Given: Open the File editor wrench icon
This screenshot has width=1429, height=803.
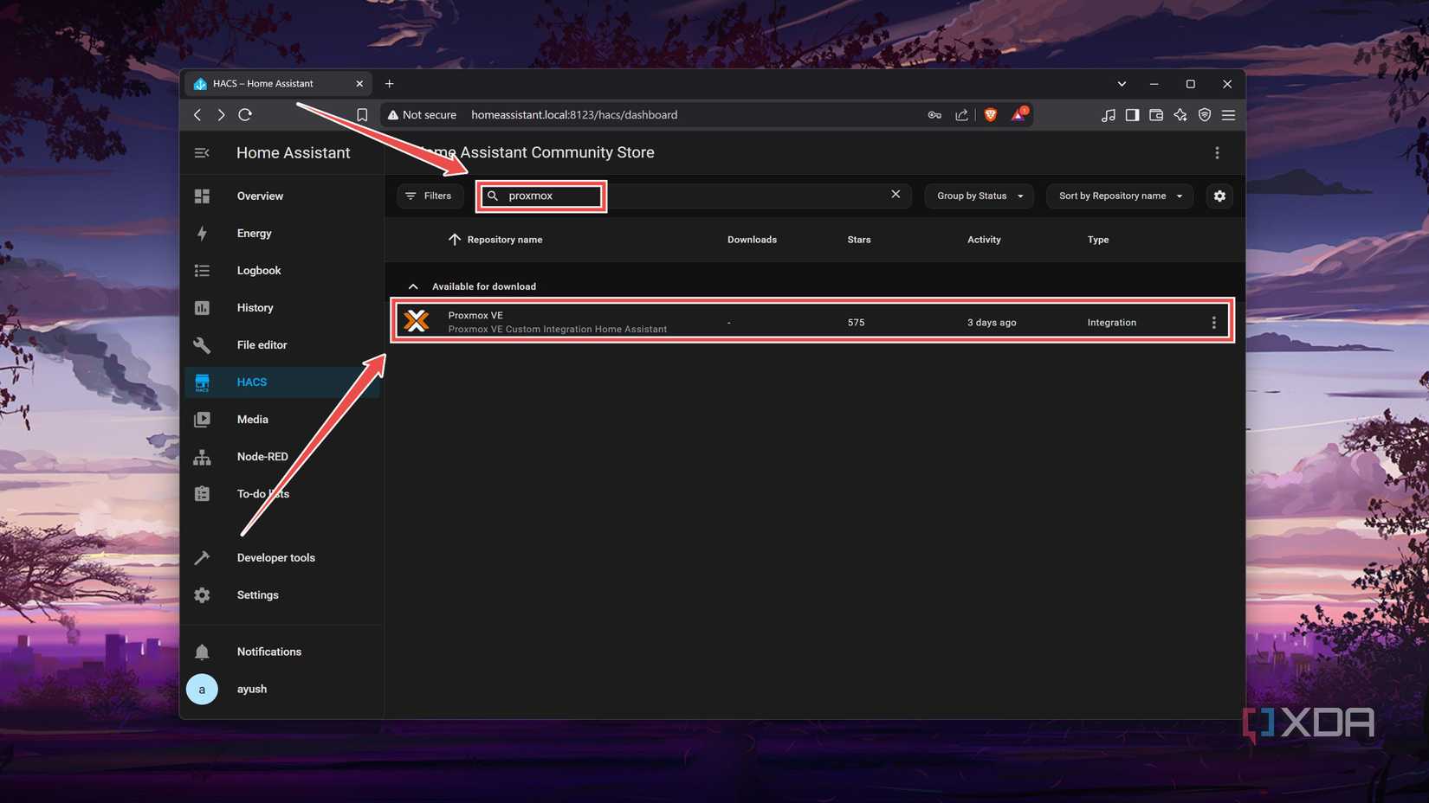Looking at the screenshot, I should (x=202, y=344).
